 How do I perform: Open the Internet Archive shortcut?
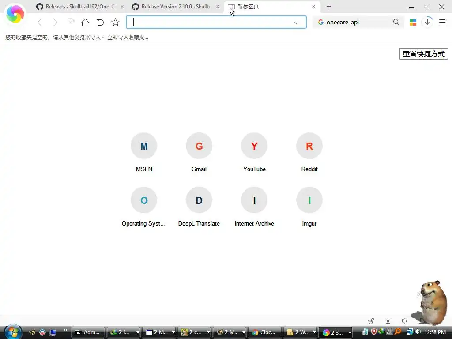pos(254,207)
